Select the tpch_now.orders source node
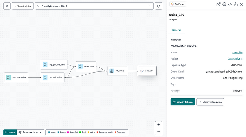Image resolution: width=246 pixels, height=137 pixels. [x=16, y=77]
